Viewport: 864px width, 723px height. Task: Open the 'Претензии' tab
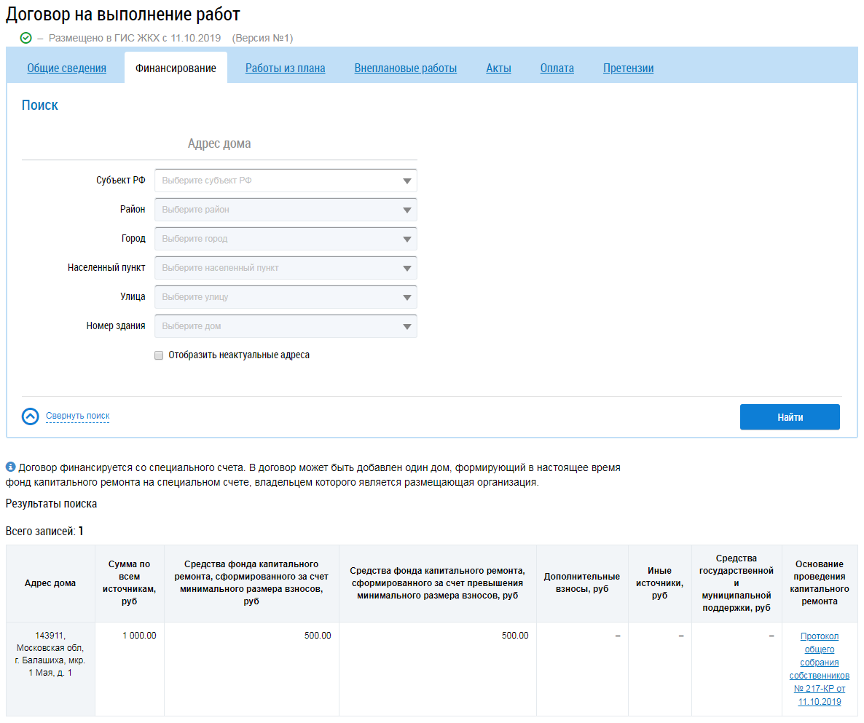click(628, 68)
